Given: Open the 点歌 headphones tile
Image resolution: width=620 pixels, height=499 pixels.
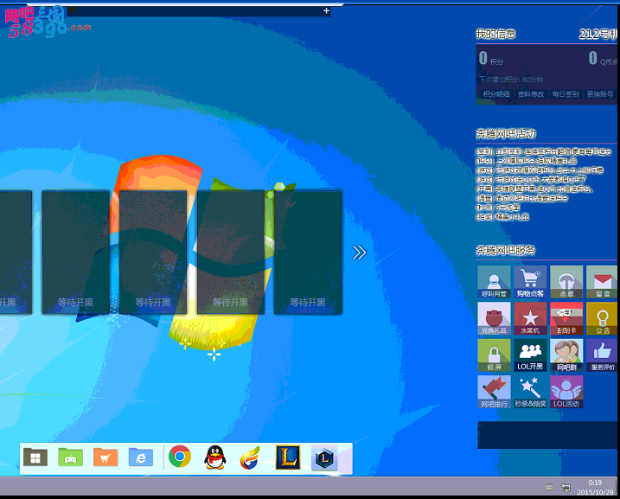Looking at the screenshot, I should coord(566,282).
